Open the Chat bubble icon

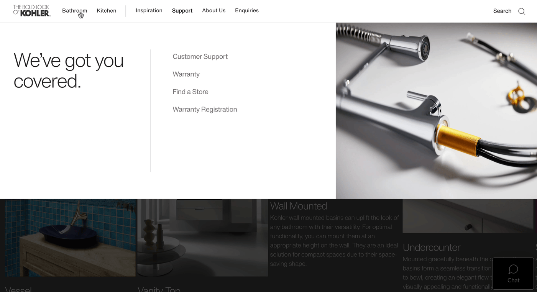click(x=513, y=269)
